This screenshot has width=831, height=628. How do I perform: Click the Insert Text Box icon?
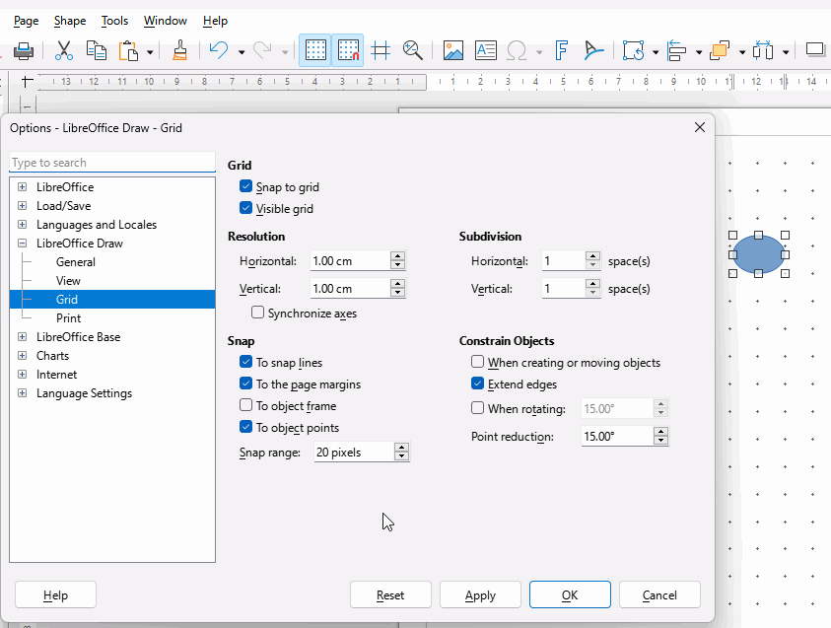[485, 51]
